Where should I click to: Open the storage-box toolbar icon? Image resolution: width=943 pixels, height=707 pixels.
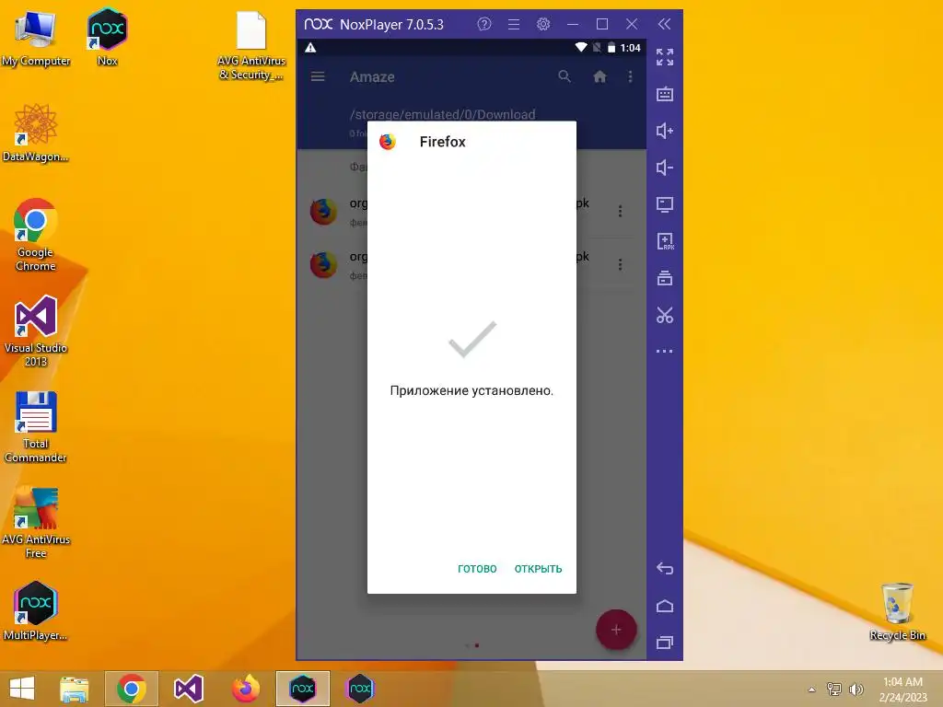tap(665, 278)
